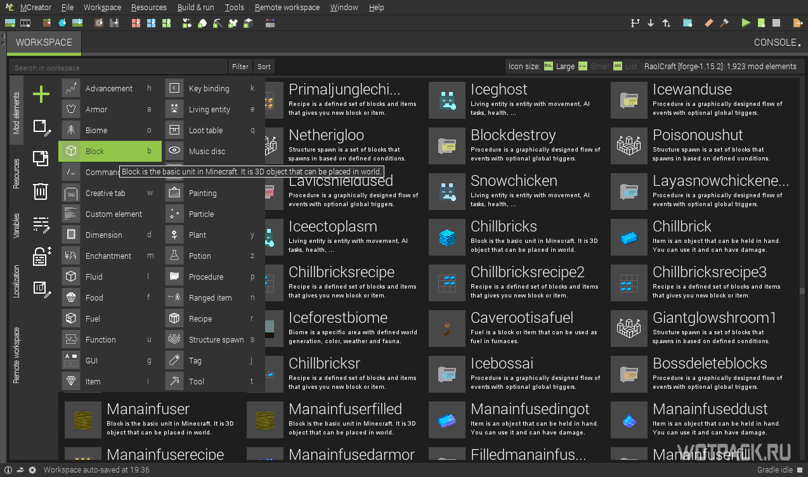This screenshot has width=808, height=477.
Task: Open the Variables side tab
Action: point(17,226)
